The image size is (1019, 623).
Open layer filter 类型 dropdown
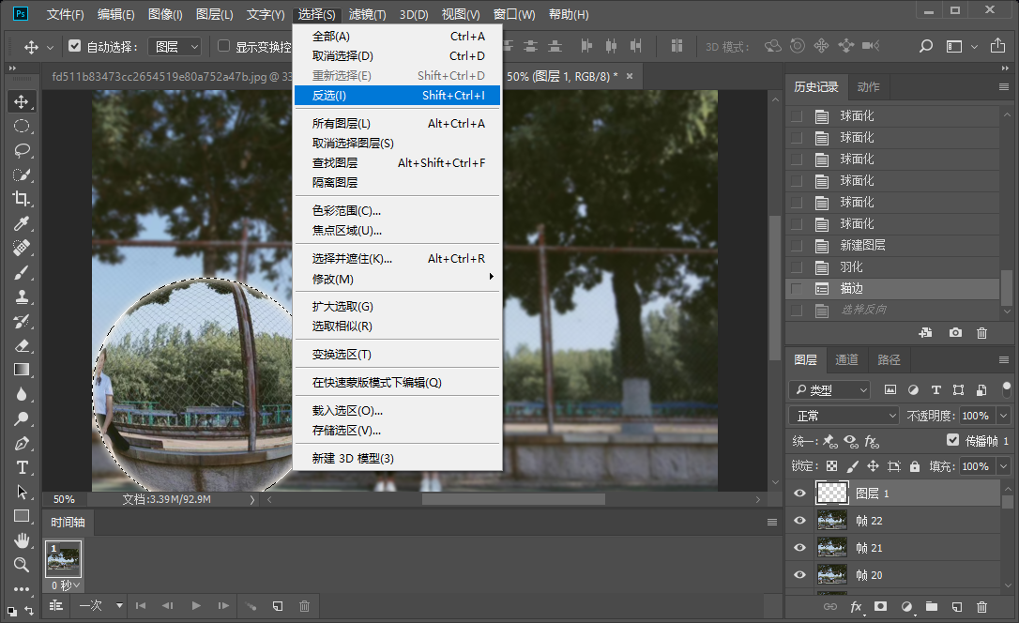[829, 389]
